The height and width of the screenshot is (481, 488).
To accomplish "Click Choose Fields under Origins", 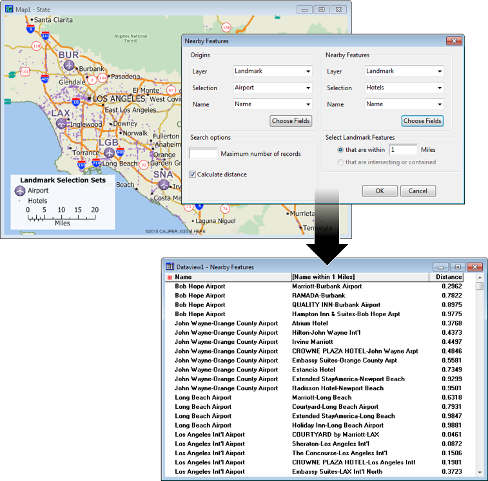I will point(291,121).
